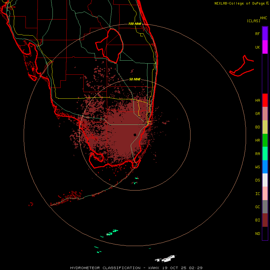Image resolution: width=270 pixels, height=270 pixels.
Task: Click the DS white legend swatch
Action: pyautogui.click(x=265, y=180)
